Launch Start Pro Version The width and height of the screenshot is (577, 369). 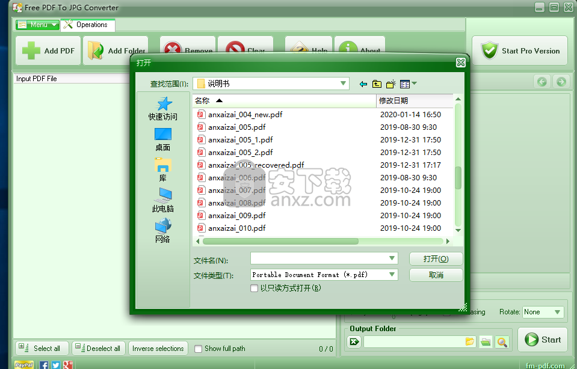tap(520, 50)
